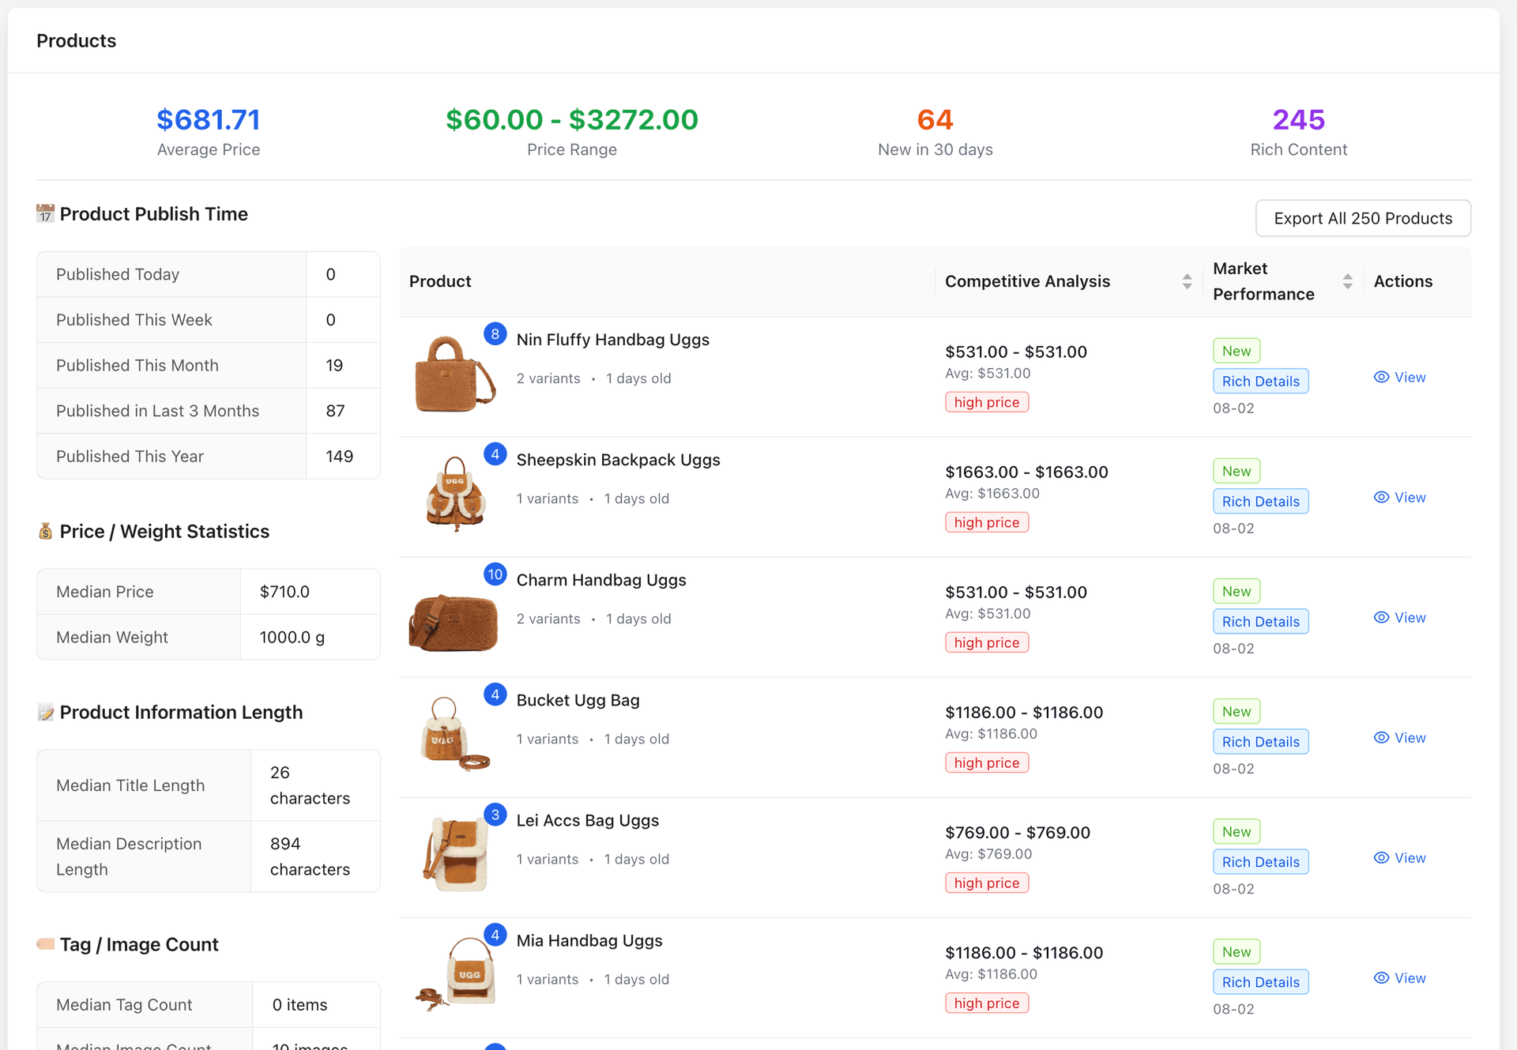This screenshot has width=1517, height=1050.
Task: Click the New tag on Nin Fluffy Handbag row
Action: [x=1237, y=351]
